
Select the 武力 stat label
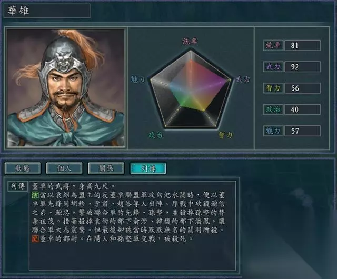pos(273,67)
